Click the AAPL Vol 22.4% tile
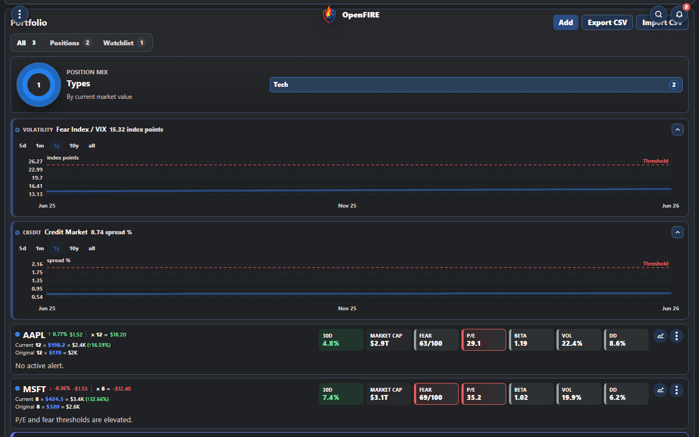The height and width of the screenshot is (437, 699). [579, 340]
